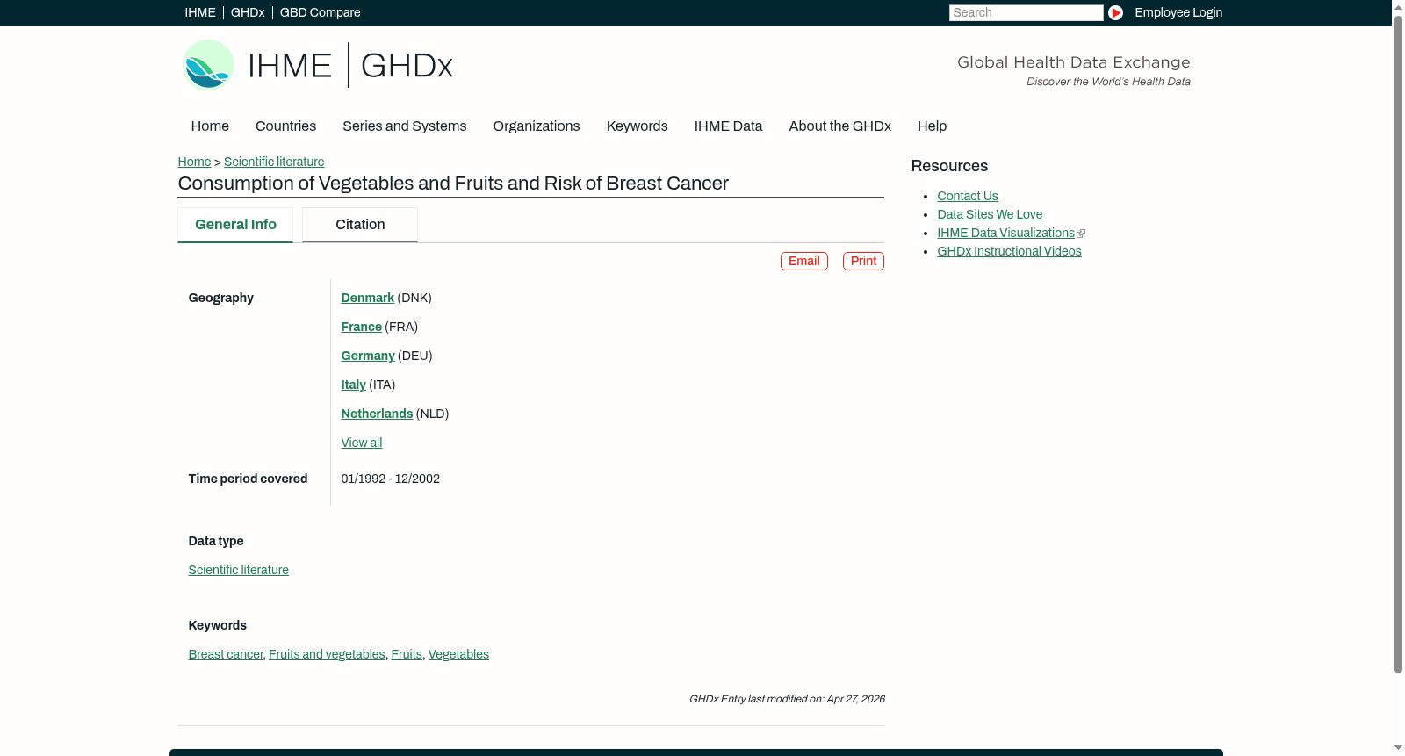Open GHDx Instructional Videos link

click(x=1010, y=251)
